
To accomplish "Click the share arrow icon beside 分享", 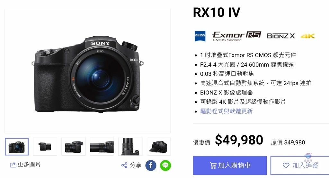I will point(124,165).
